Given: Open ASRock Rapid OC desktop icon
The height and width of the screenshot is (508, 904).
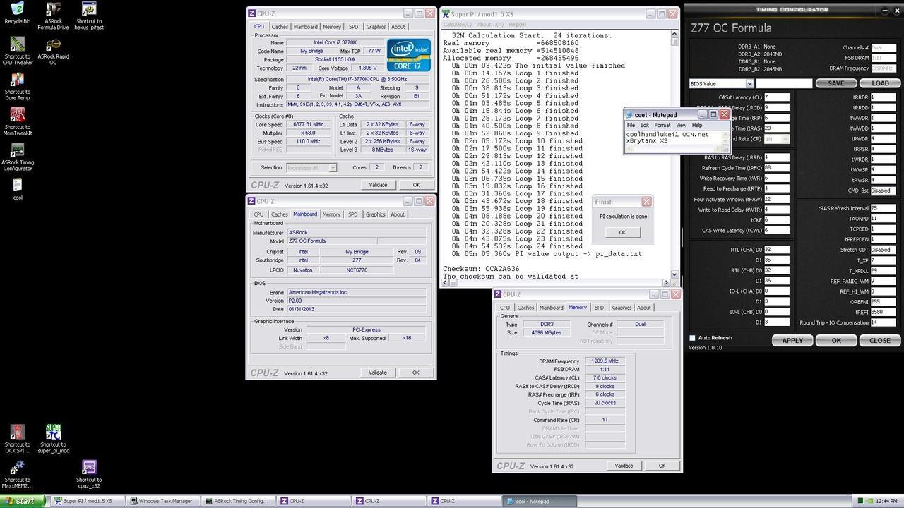Looking at the screenshot, I should (x=53, y=51).
